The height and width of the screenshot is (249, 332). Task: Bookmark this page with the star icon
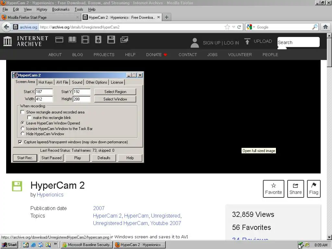[x=227, y=27]
